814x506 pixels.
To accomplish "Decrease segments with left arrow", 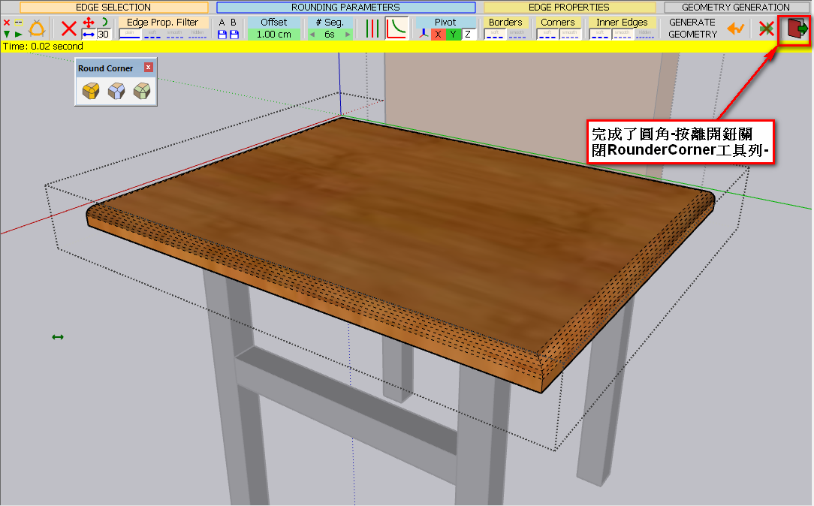I will point(312,35).
